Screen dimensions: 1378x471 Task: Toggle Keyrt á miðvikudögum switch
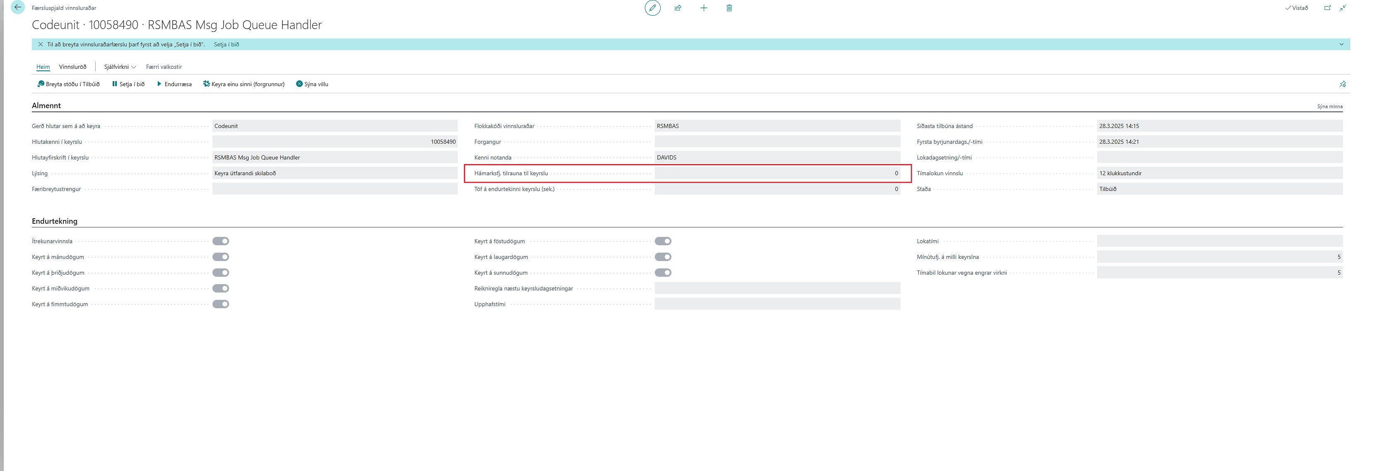coord(220,288)
